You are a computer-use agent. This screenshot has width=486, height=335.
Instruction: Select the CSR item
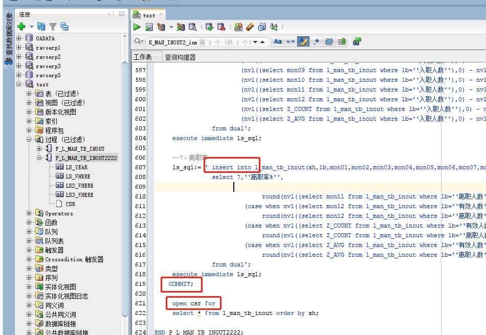pyautogui.click(x=71, y=204)
